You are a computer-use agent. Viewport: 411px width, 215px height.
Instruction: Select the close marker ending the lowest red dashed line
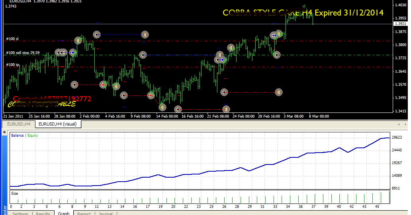coord(226,109)
